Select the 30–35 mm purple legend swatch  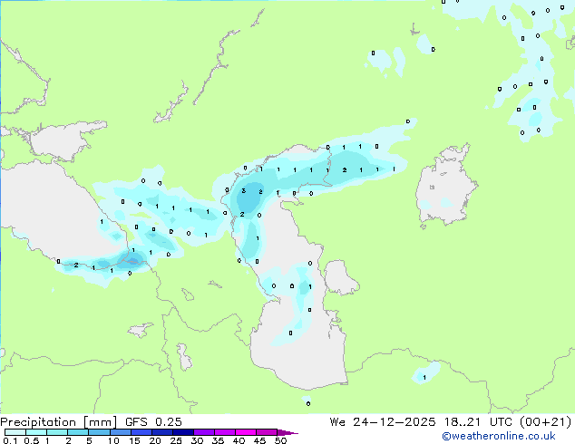point(203,432)
